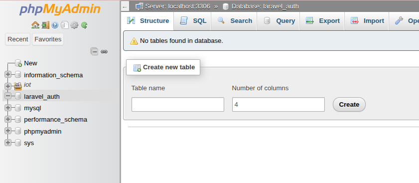Open the Recent tables list
419x183 pixels.
(x=17, y=39)
